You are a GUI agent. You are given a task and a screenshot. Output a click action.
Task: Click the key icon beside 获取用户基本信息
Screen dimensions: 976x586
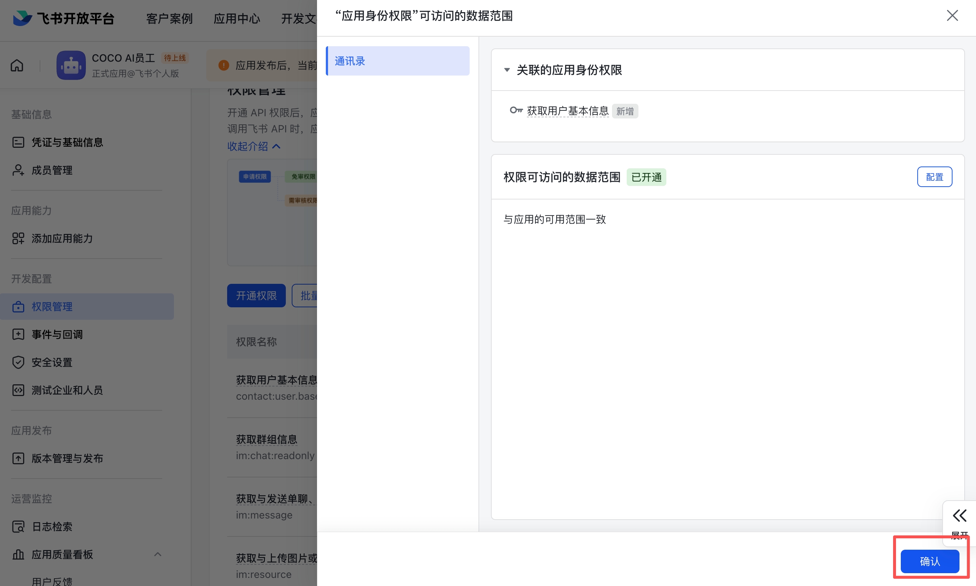click(516, 111)
